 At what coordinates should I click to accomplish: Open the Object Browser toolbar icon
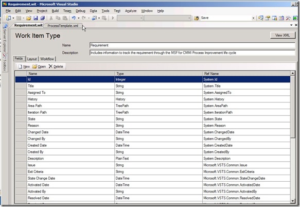click(274, 18)
